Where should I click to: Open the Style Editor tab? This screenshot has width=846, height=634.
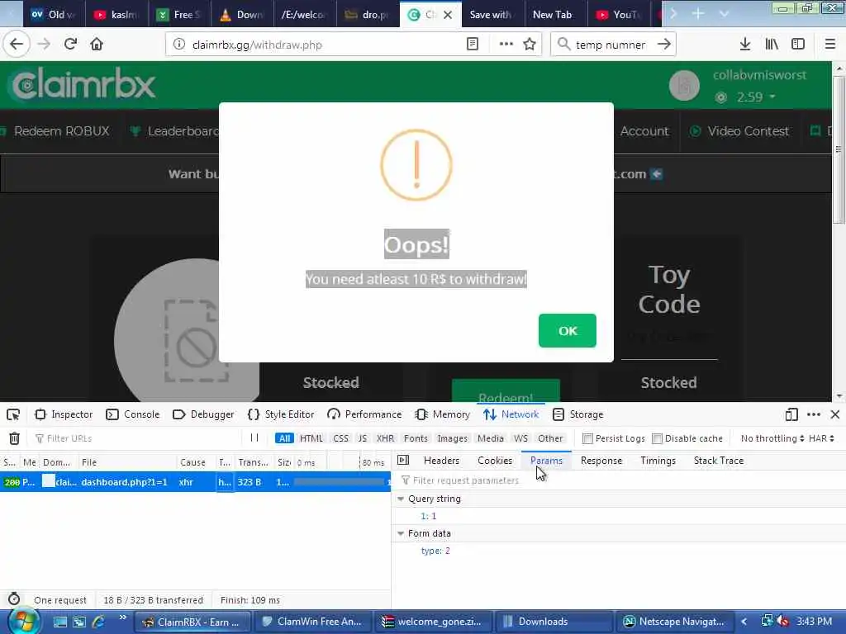coord(281,414)
